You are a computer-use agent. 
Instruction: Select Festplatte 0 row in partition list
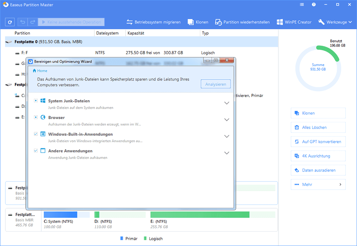coord(141,42)
